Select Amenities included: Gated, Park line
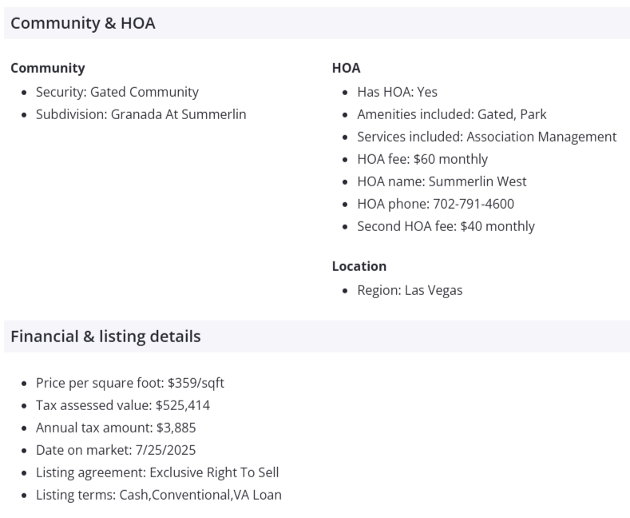 click(x=451, y=114)
